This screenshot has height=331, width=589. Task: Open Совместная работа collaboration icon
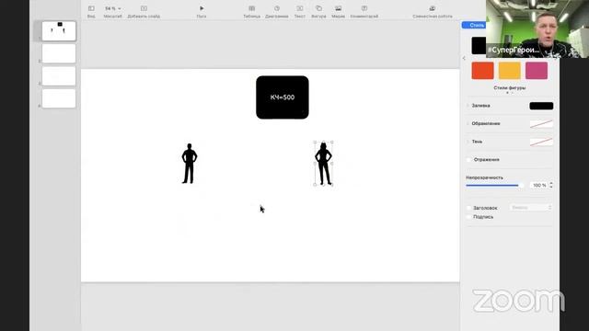pos(433,8)
